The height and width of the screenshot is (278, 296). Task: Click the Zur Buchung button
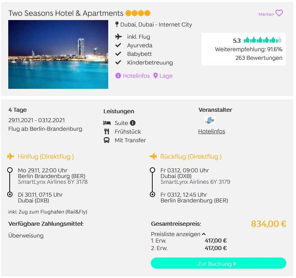218,263
